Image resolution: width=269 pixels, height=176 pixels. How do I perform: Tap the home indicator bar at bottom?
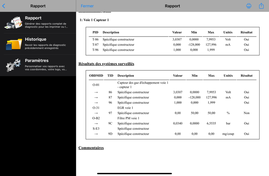pos(134,173)
